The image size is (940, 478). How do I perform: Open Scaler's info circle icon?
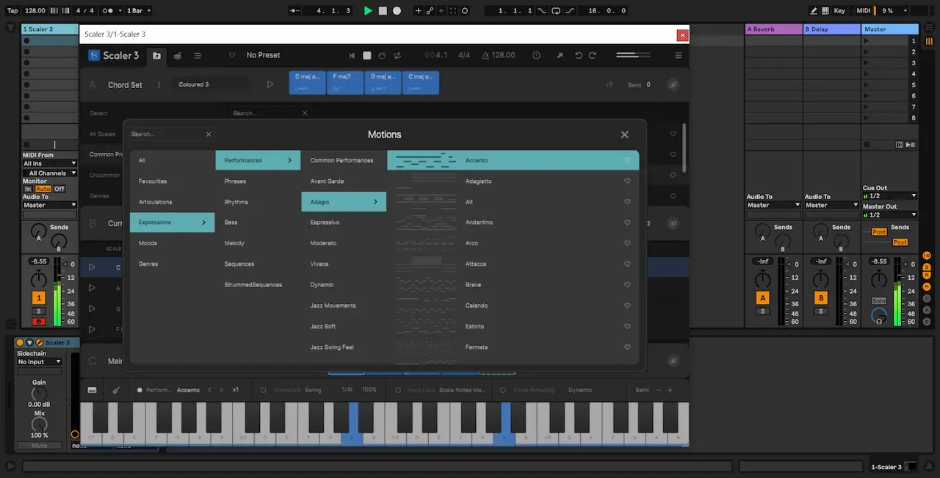(536, 55)
